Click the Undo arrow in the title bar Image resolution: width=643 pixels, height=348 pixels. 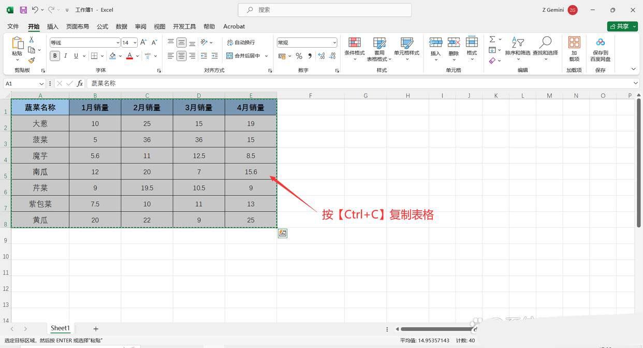(x=35, y=10)
